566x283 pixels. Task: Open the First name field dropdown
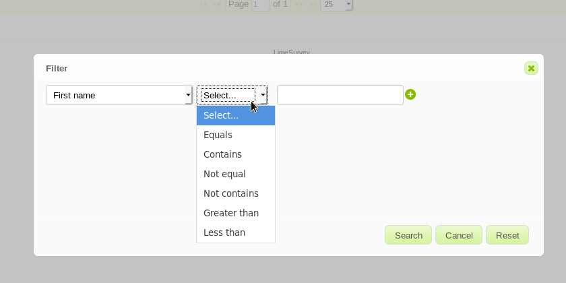coord(119,95)
